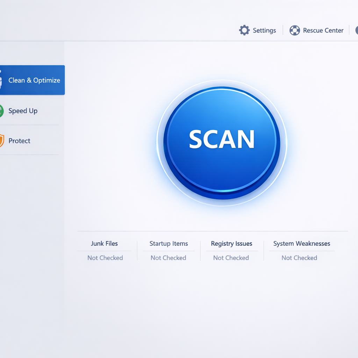Click the Junk Files heading
Screen dimensions: 358x358
coord(104,244)
